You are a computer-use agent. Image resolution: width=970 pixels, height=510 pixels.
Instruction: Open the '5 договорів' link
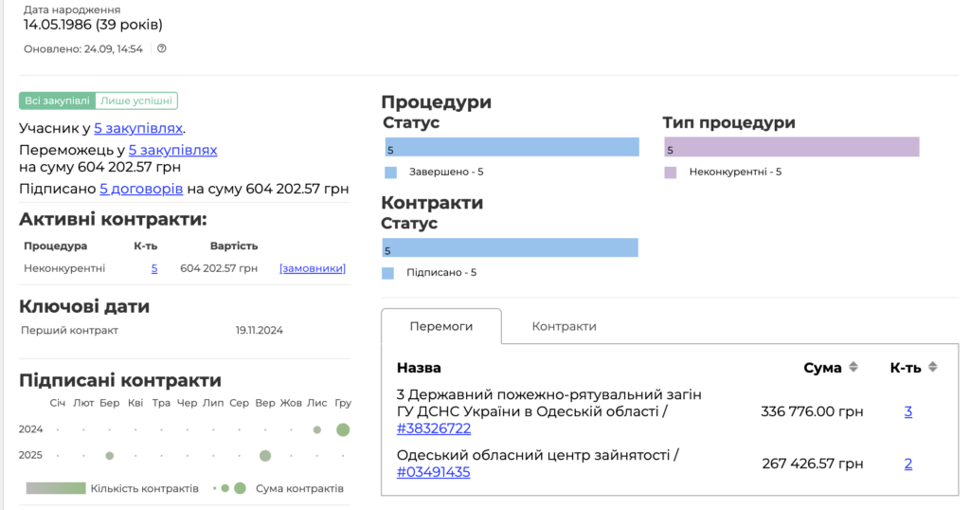pos(141,189)
